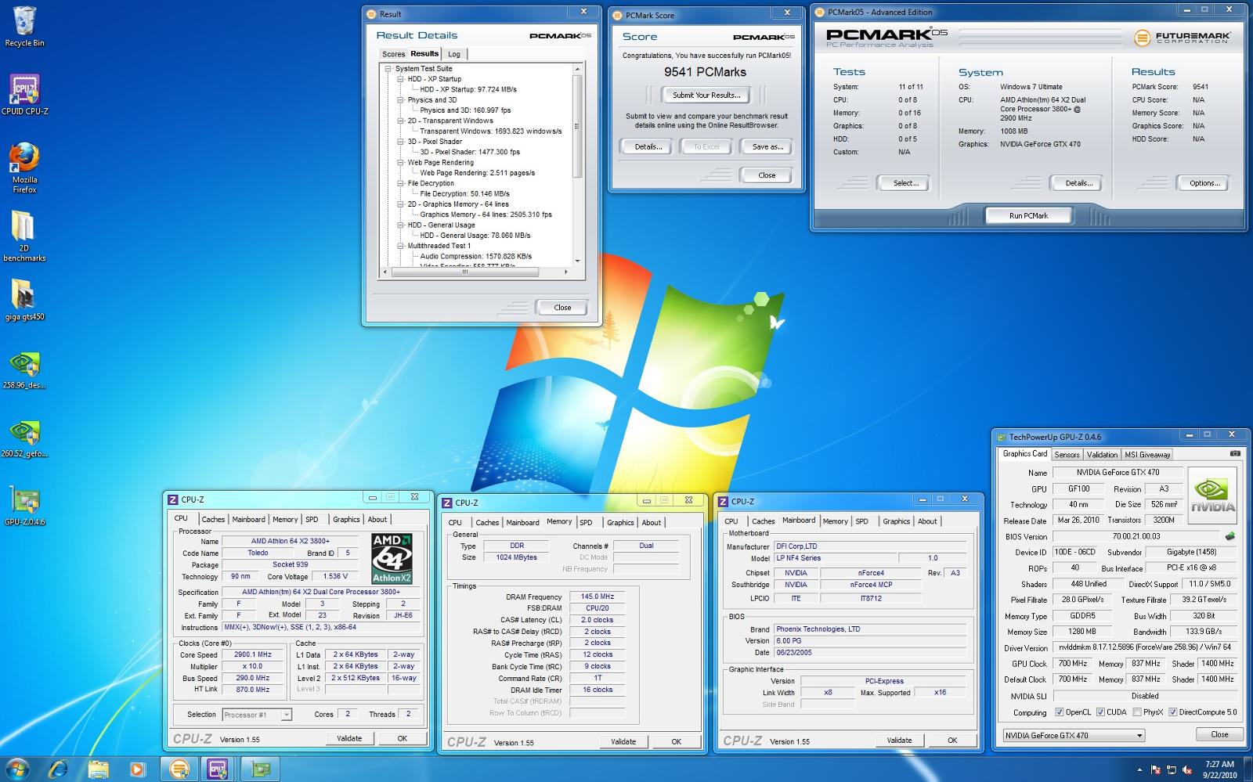This screenshot has width=1253, height=782.
Task: Collapse the File Decryption node
Action: coord(400,183)
